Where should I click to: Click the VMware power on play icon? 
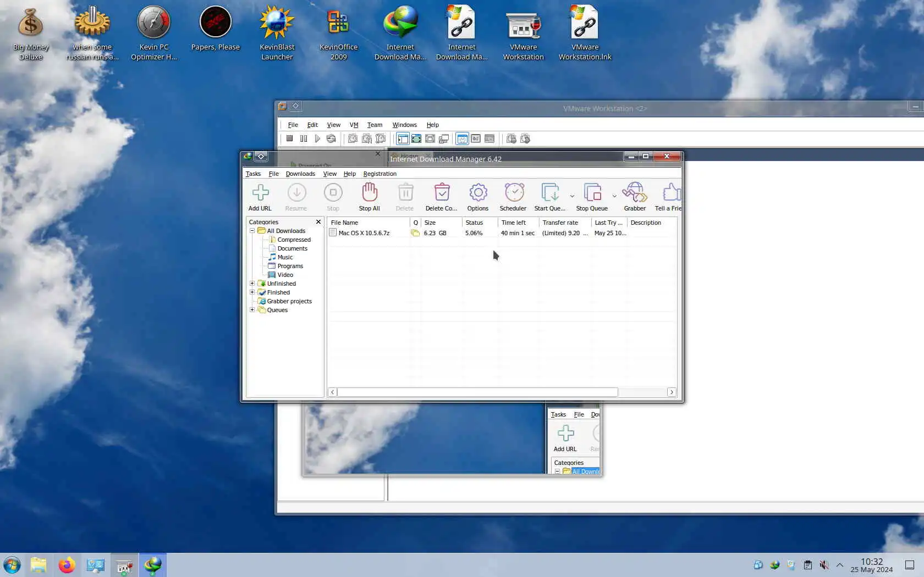pyautogui.click(x=317, y=138)
